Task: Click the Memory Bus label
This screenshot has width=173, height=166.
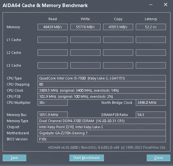Action: tap(17, 115)
